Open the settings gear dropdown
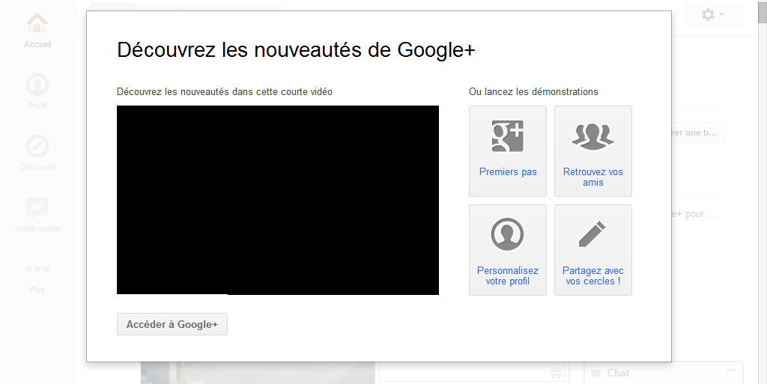The width and height of the screenshot is (767, 384). click(x=713, y=15)
